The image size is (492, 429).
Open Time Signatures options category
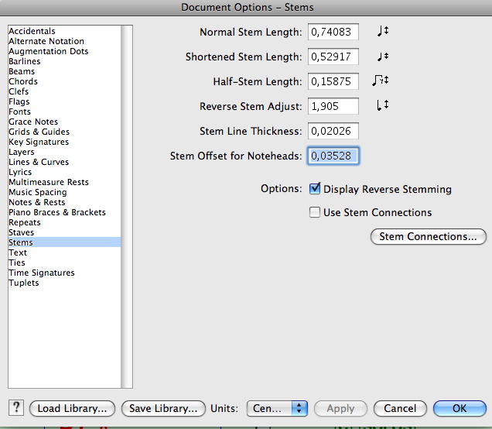41,273
